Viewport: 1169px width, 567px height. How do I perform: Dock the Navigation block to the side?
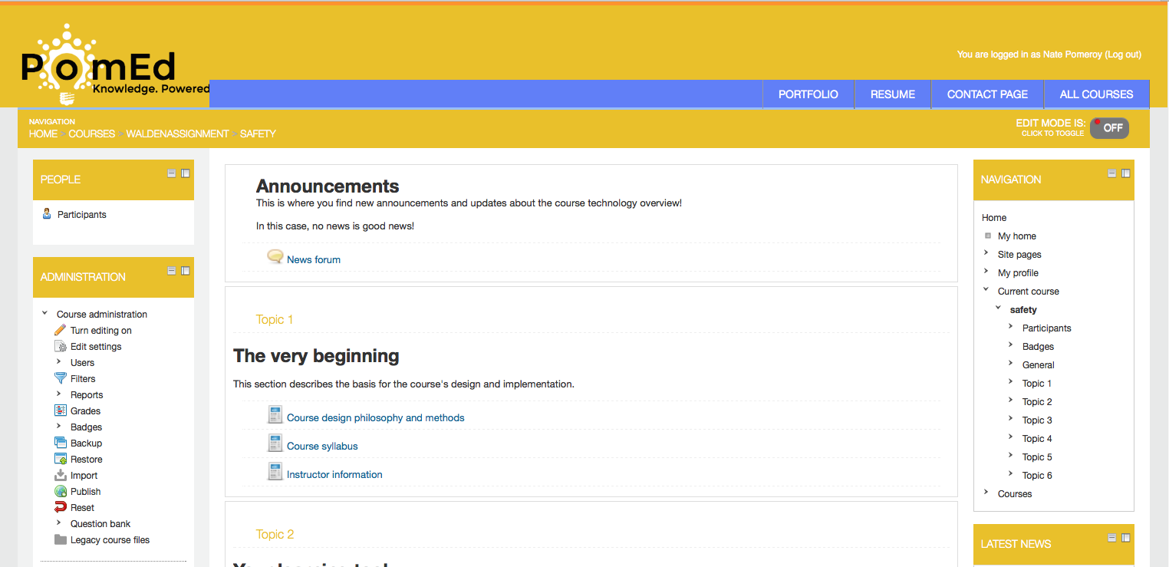point(1125,173)
